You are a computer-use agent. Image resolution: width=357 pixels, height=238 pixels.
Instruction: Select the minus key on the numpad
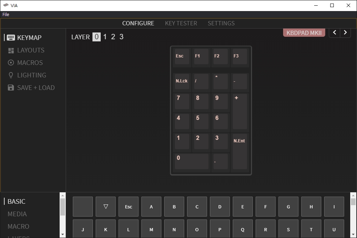pos(240,82)
